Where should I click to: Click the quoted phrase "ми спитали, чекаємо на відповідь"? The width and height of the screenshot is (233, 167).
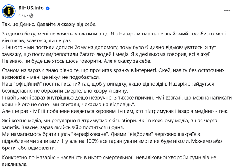tap(105, 105)
